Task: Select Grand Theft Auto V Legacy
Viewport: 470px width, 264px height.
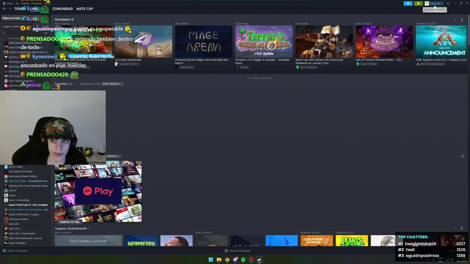Action: click(x=26, y=214)
